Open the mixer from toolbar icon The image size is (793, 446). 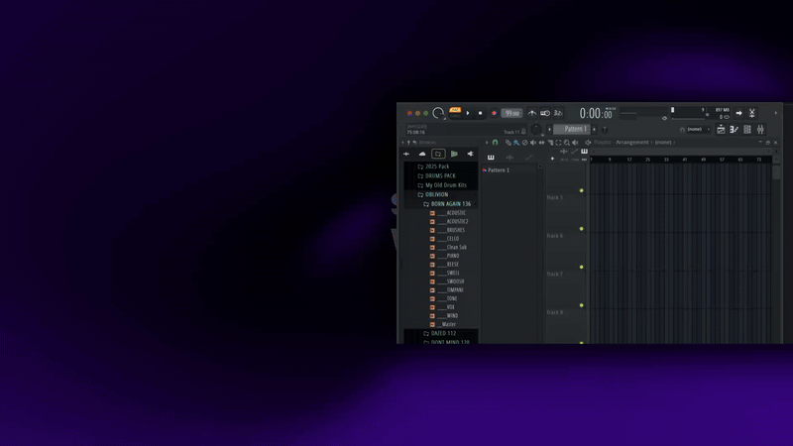pyautogui.click(x=760, y=130)
